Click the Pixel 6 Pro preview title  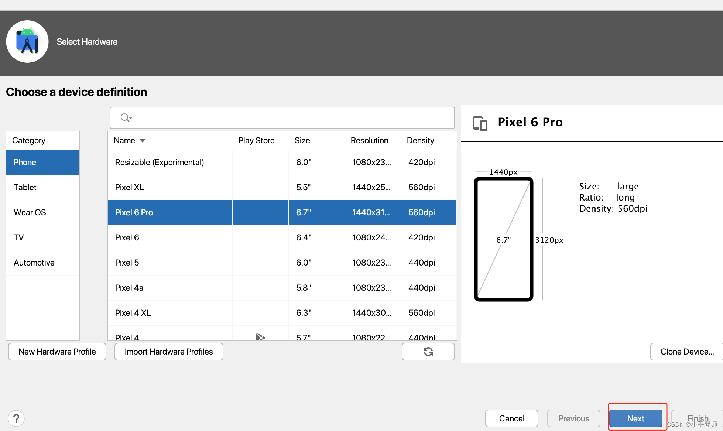pos(530,122)
